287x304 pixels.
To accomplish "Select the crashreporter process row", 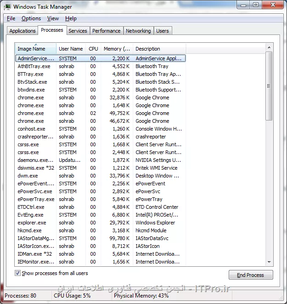I will point(101,137).
